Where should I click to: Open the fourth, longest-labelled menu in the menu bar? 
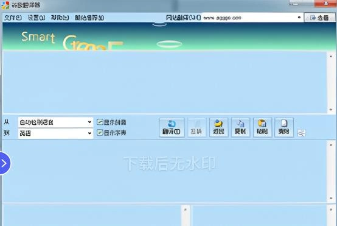(x=89, y=18)
